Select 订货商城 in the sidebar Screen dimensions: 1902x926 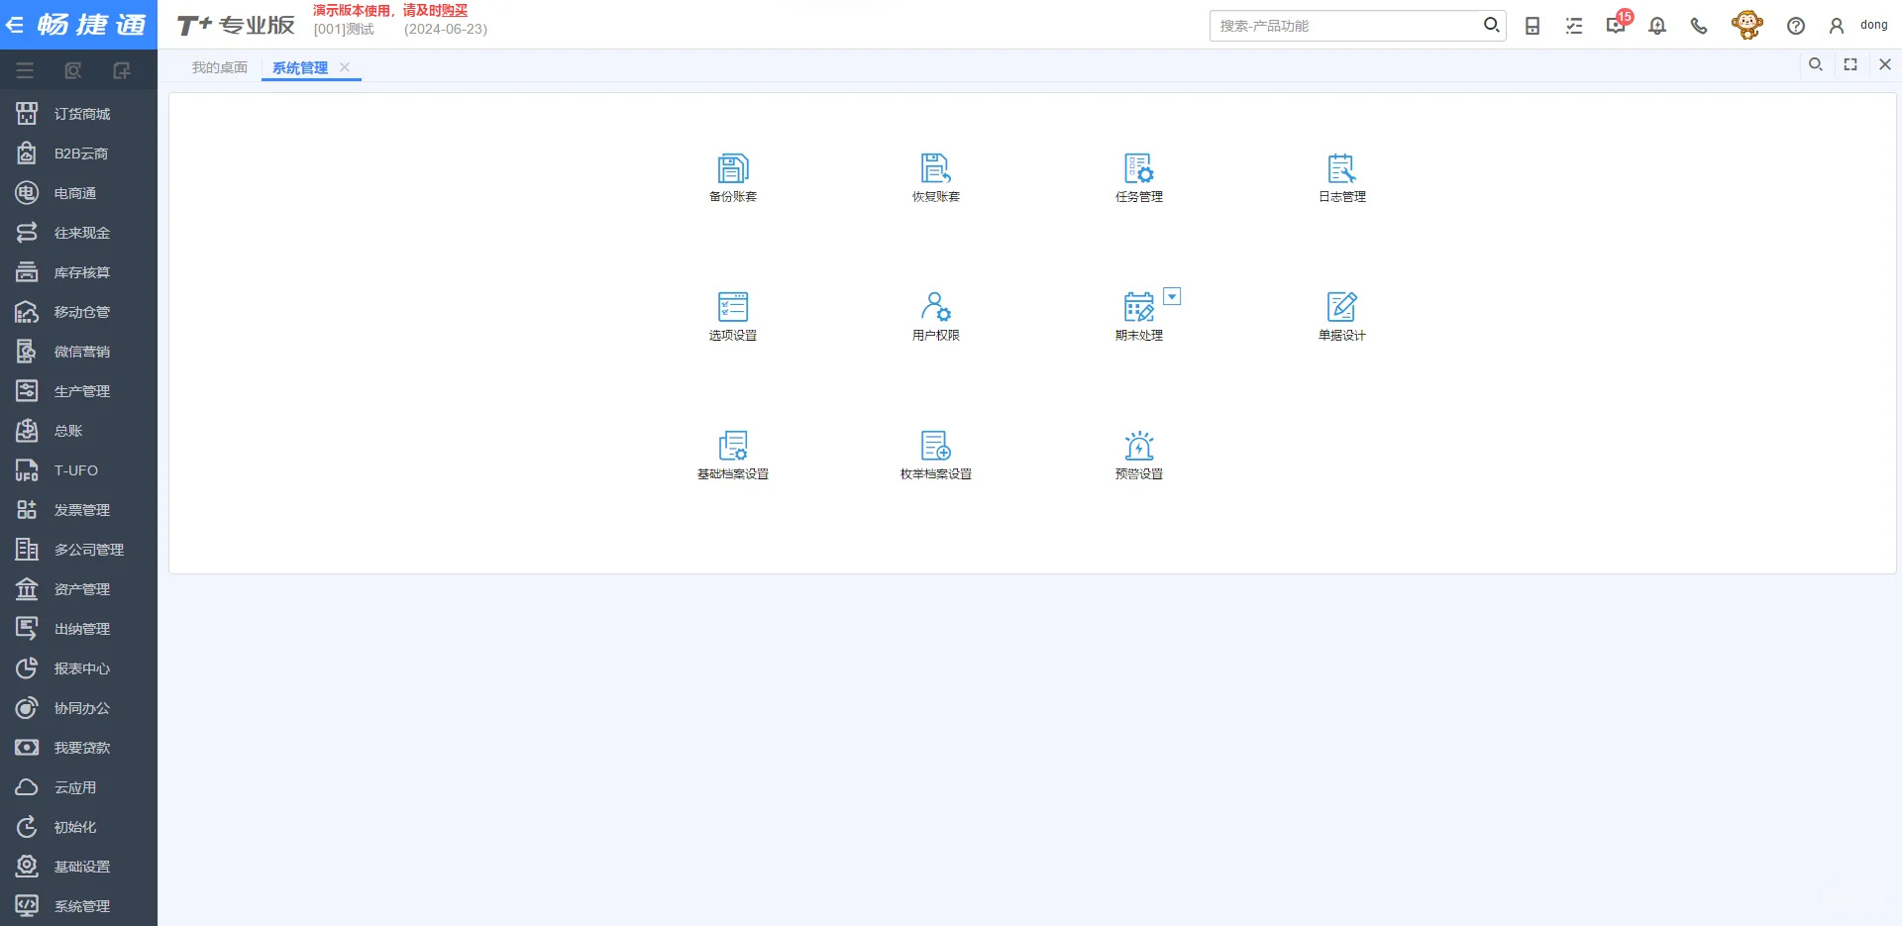[78, 114]
